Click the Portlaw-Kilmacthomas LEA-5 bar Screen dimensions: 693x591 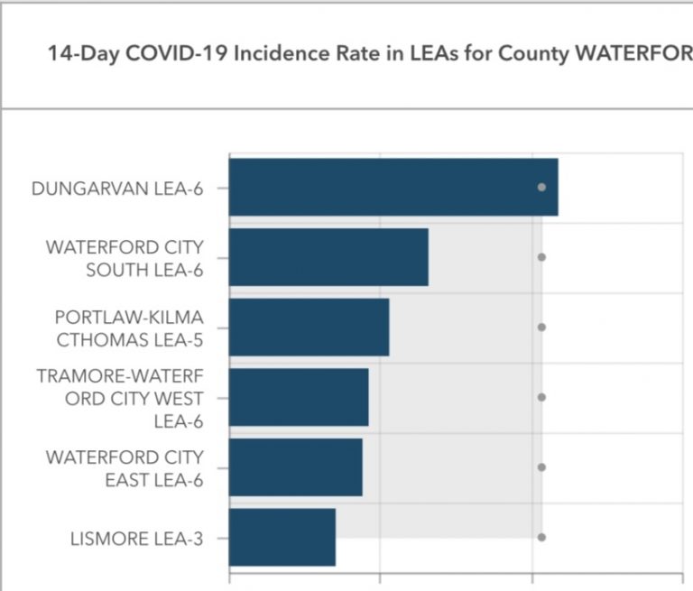pos(309,327)
